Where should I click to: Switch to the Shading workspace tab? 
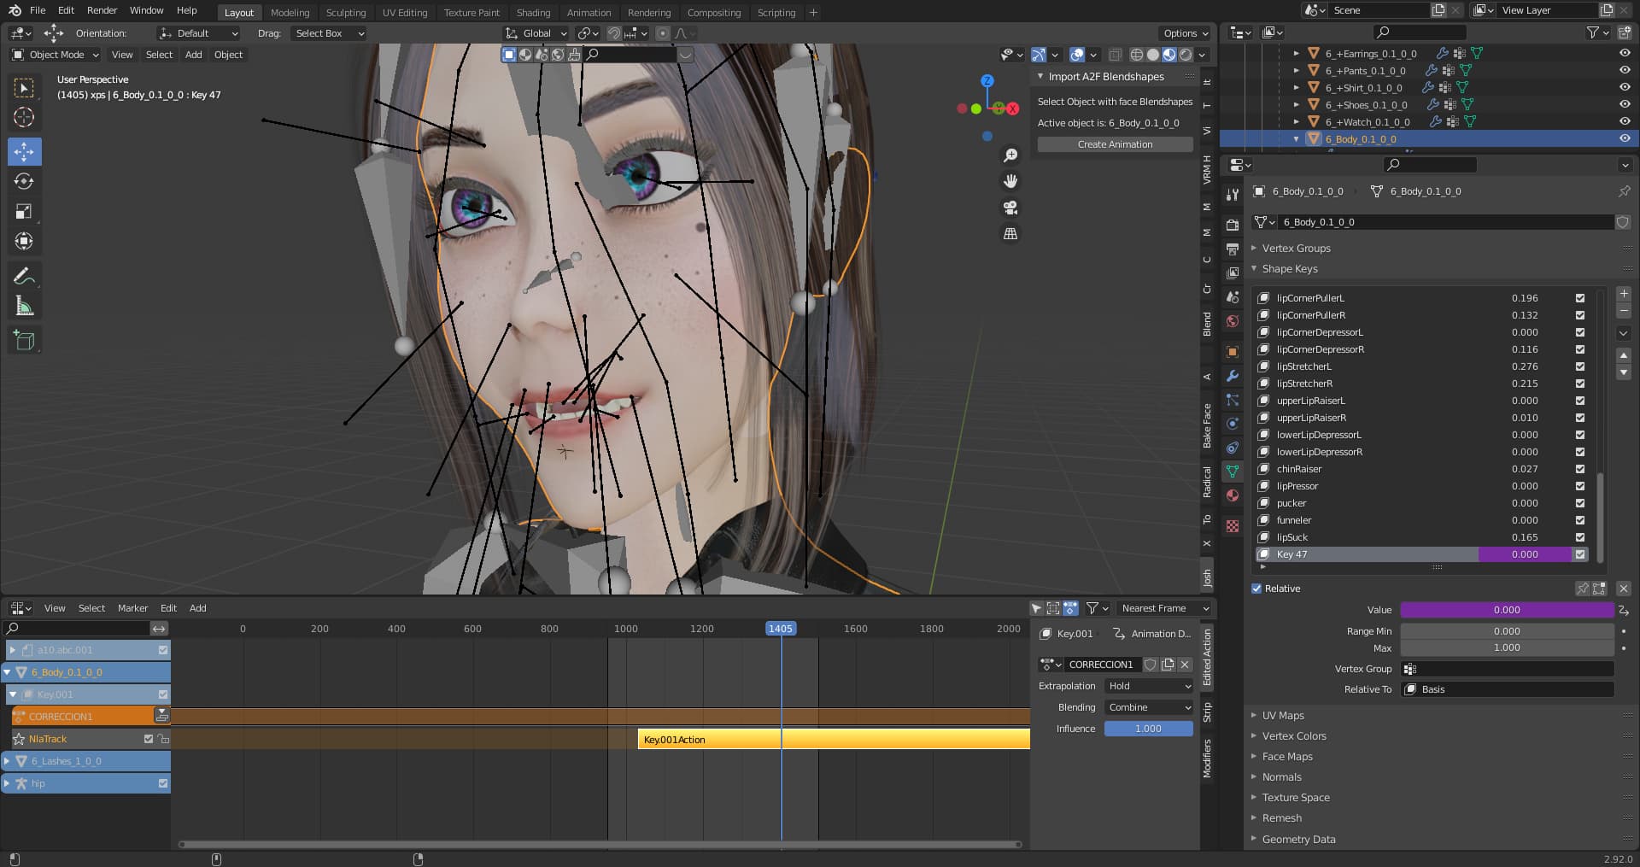coord(533,12)
